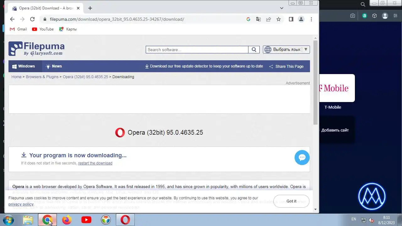Click the scrollbar down arrow
This screenshot has height=226, width=402.
click(316, 210)
